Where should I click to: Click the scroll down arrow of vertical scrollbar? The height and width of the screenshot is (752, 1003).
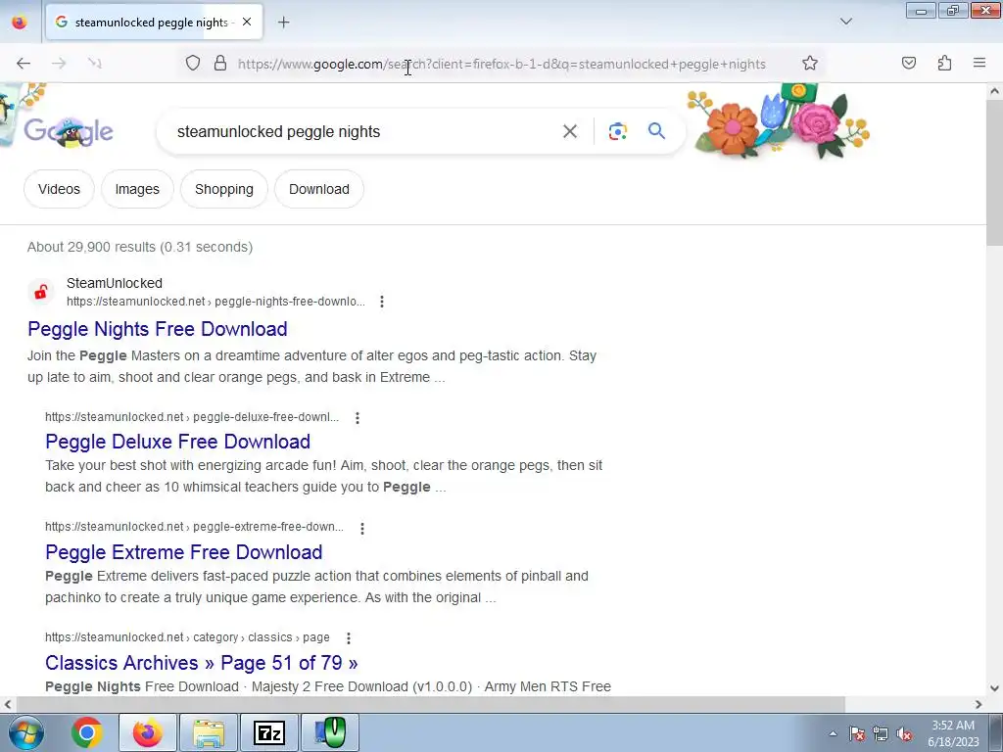[x=994, y=688]
